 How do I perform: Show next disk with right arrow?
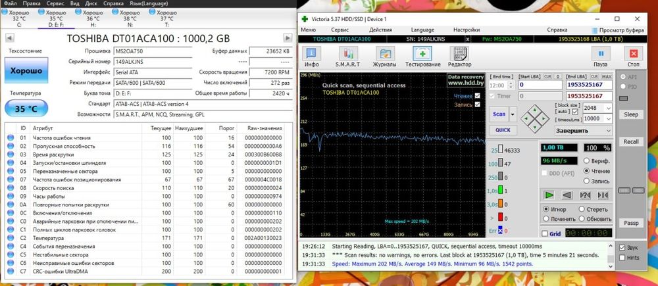[288, 39]
